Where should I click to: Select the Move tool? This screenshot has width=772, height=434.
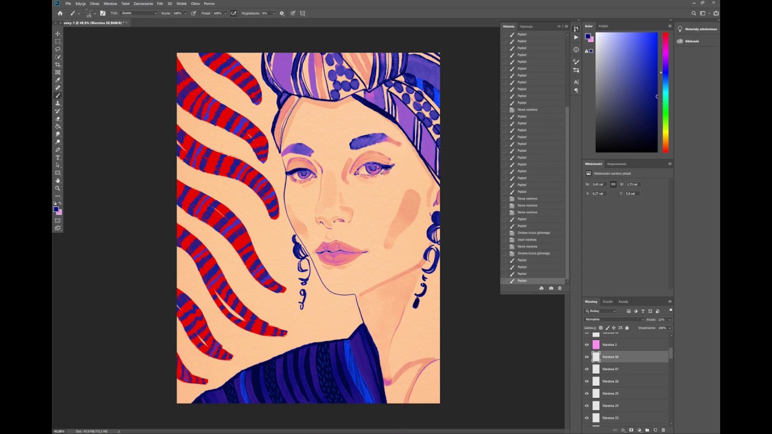coord(58,34)
